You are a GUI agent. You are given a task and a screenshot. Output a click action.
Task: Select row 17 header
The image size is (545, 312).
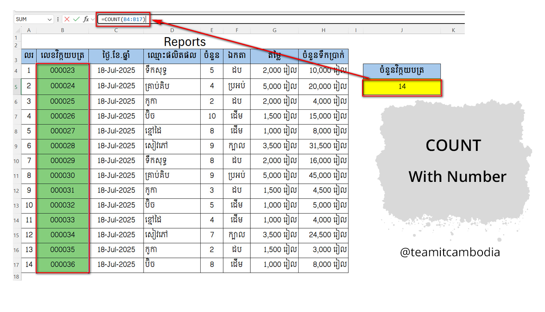pyautogui.click(x=17, y=266)
